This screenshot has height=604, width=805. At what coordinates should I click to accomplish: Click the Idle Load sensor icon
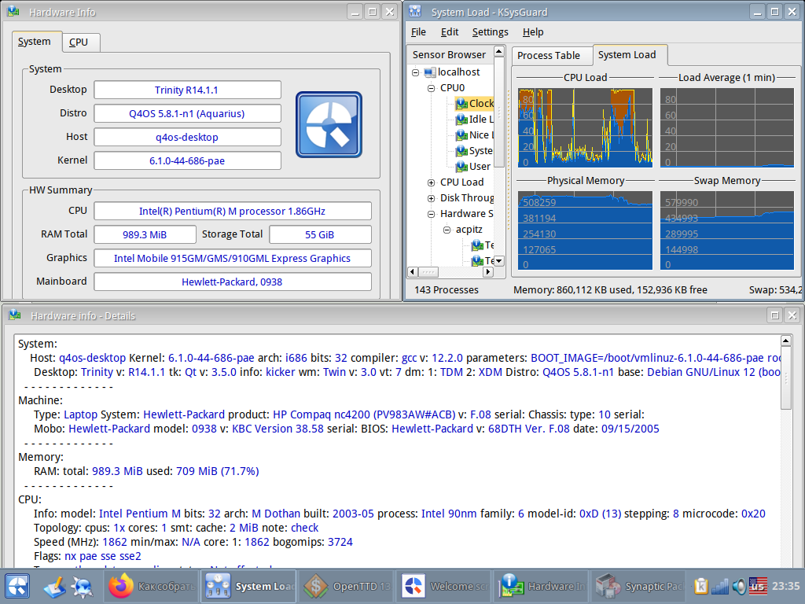click(x=461, y=120)
